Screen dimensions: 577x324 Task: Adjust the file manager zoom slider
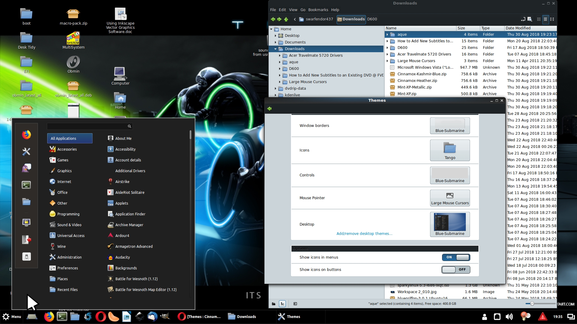click(532, 304)
